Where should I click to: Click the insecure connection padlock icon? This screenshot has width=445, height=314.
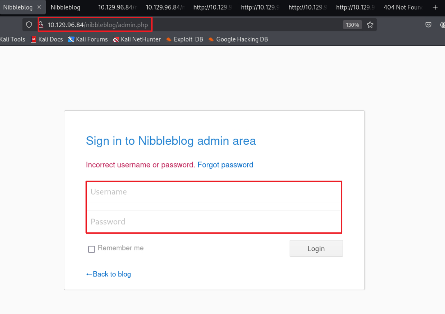[x=41, y=25]
